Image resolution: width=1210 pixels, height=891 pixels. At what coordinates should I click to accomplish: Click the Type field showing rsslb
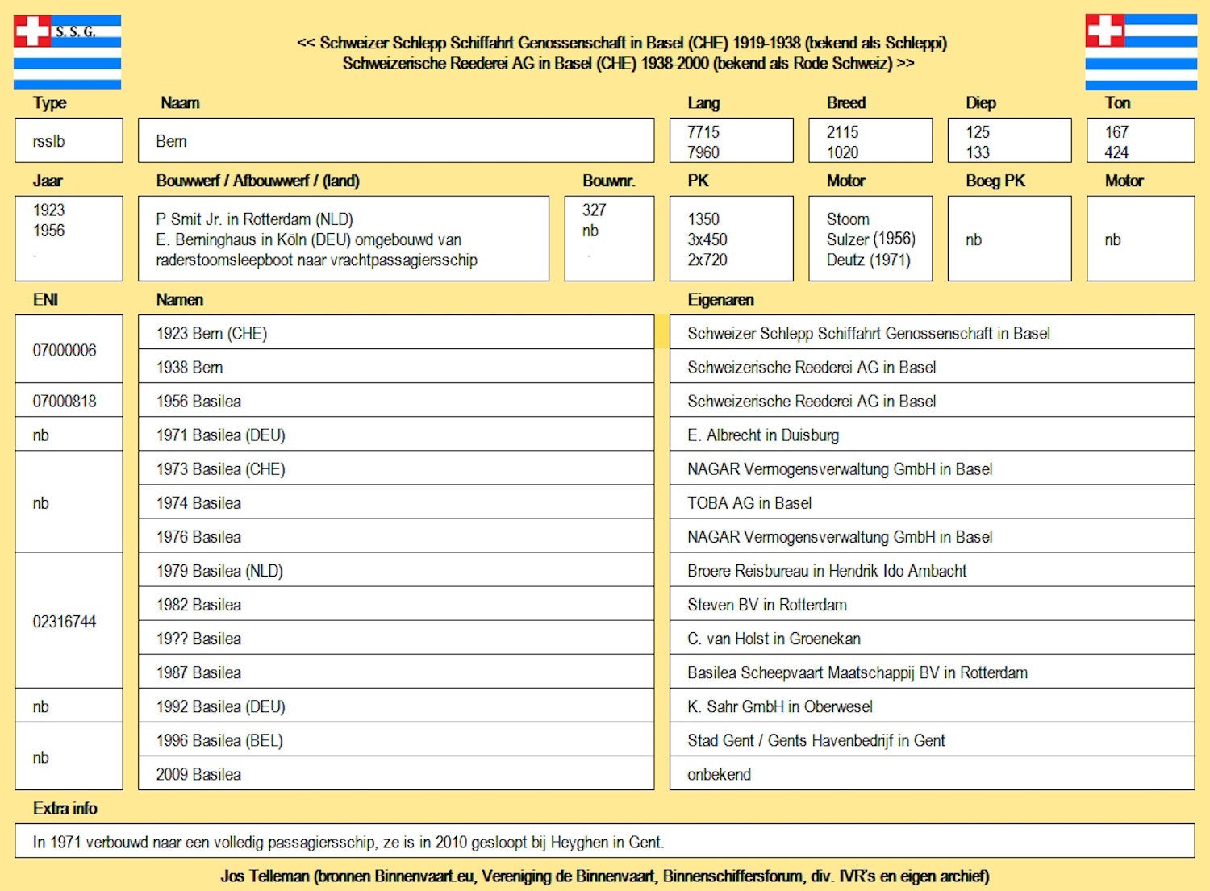tap(69, 141)
